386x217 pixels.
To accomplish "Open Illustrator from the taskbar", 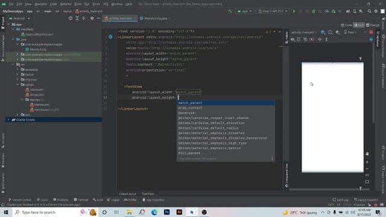I will [x=179, y=212].
